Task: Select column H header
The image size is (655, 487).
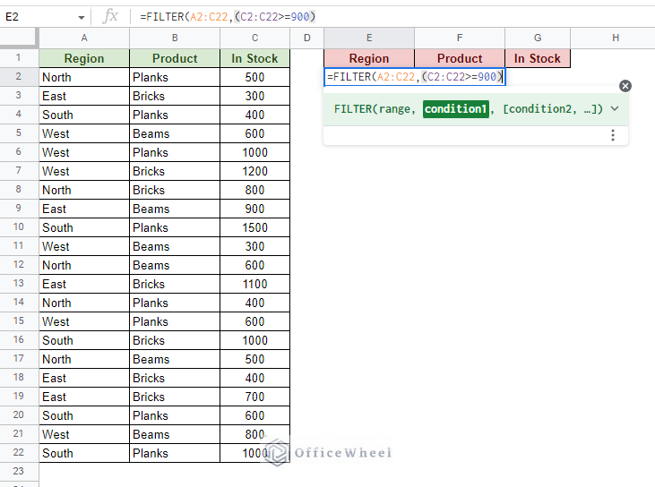Action: [616, 38]
